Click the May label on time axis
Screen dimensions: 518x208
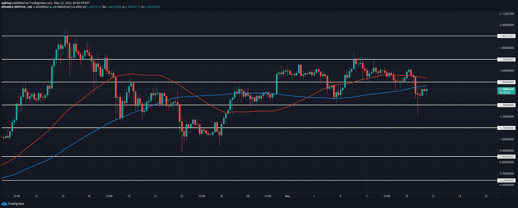(287, 196)
